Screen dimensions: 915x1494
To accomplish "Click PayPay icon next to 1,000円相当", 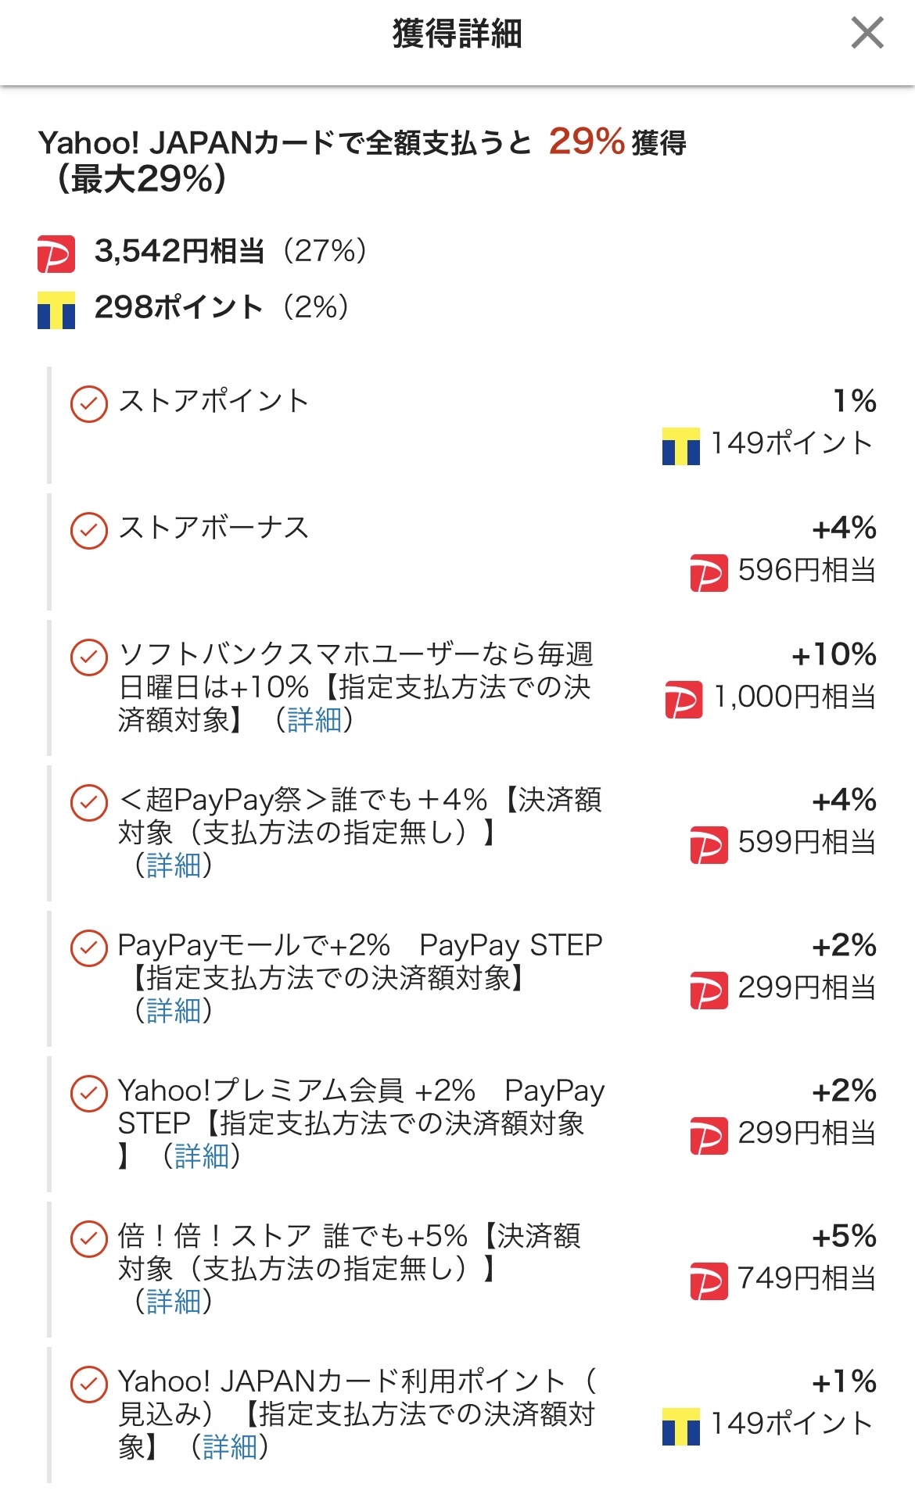I will point(684,699).
